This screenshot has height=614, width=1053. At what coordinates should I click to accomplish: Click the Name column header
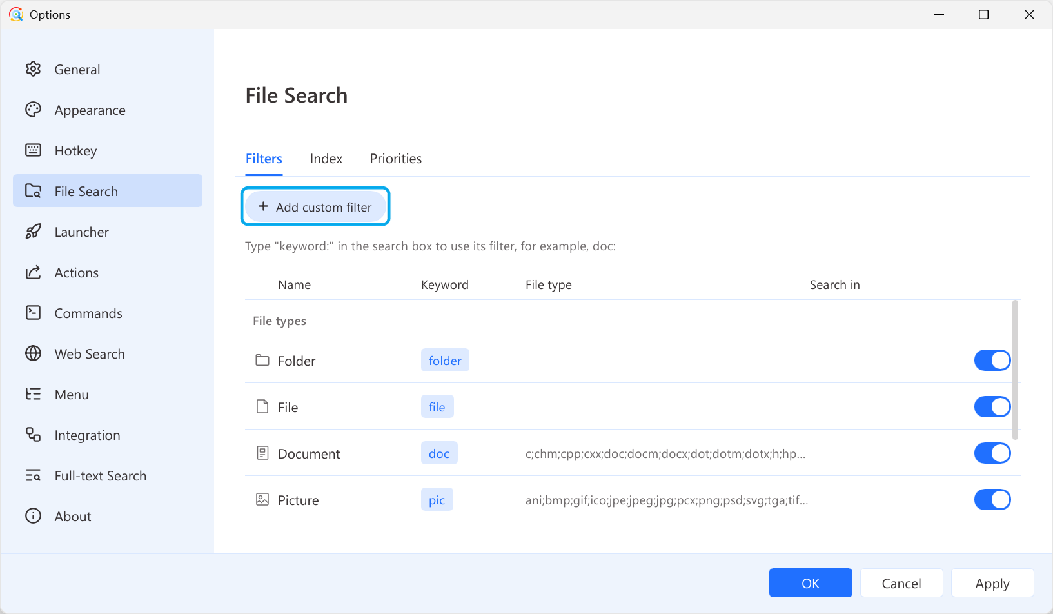pos(295,284)
